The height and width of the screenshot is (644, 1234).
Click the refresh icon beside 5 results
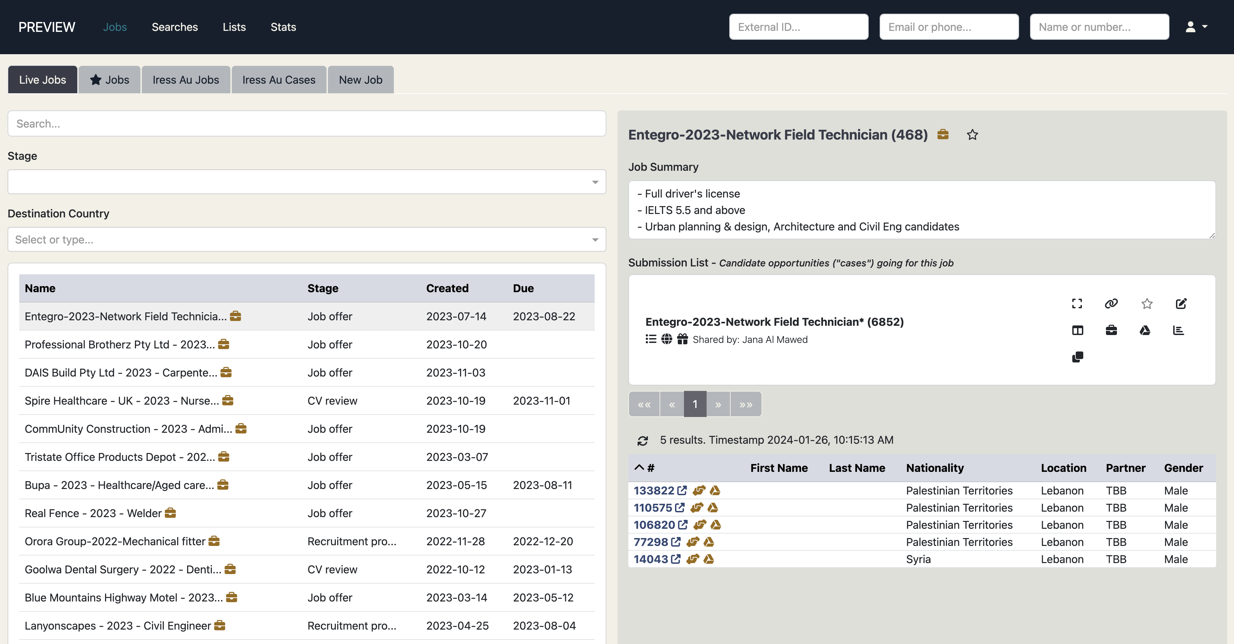[642, 441]
